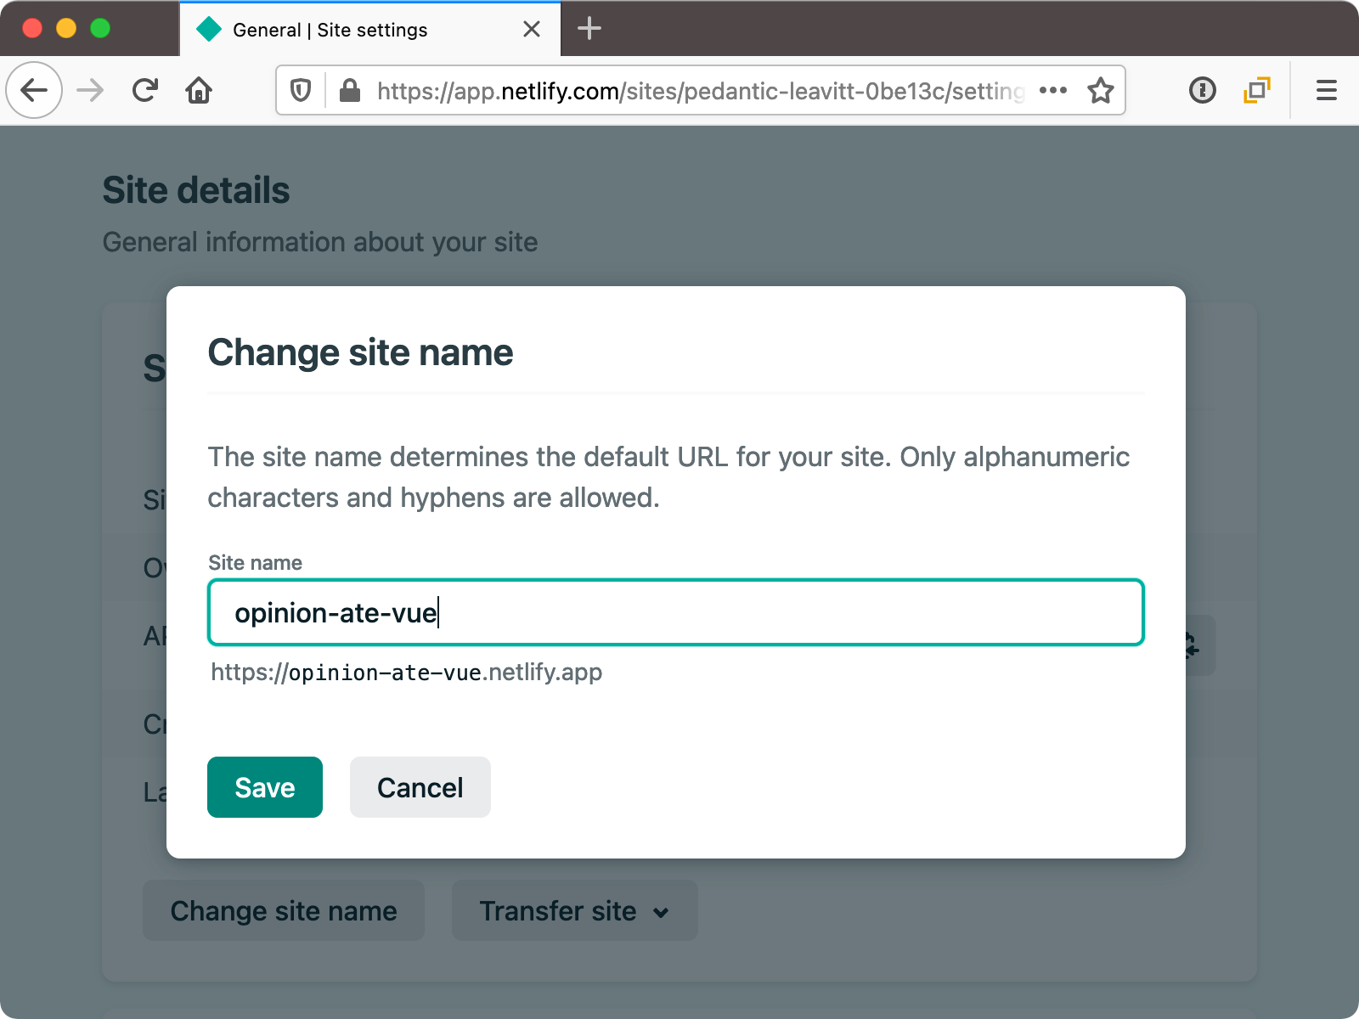Image resolution: width=1359 pixels, height=1019 pixels.
Task: Click the macOS yellow minimize window button
Action: click(x=66, y=28)
